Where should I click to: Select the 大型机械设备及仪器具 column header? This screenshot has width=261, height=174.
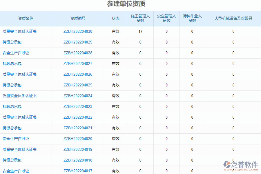click(233, 19)
